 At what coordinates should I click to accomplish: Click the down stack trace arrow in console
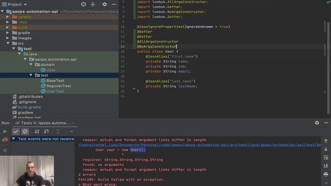tap(326, 149)
